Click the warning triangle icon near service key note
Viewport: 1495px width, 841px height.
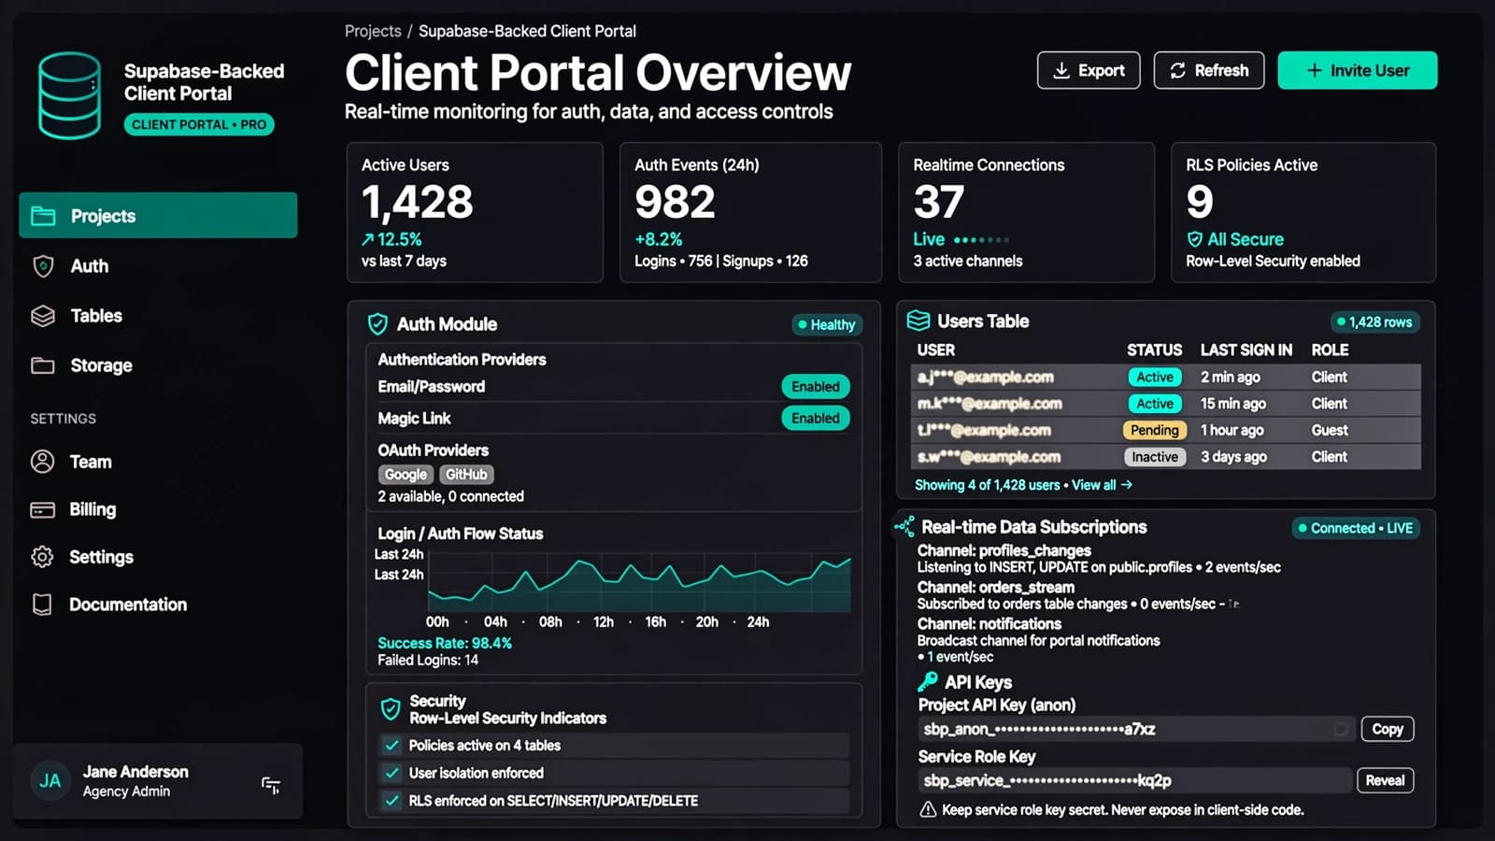928,810
